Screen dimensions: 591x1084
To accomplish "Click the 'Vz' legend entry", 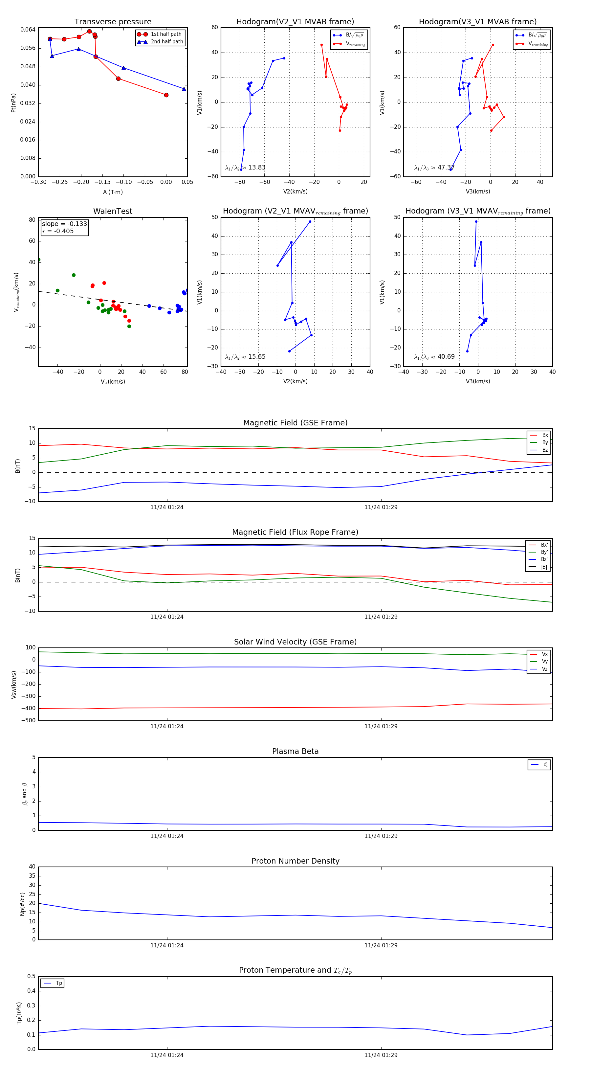I will click(x=539, y=669).
